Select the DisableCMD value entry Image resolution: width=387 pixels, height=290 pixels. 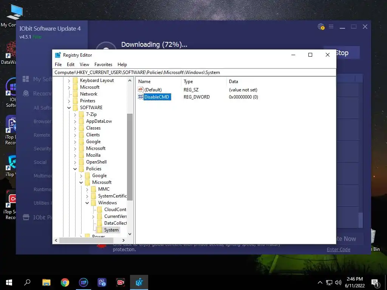pos(157,97)
